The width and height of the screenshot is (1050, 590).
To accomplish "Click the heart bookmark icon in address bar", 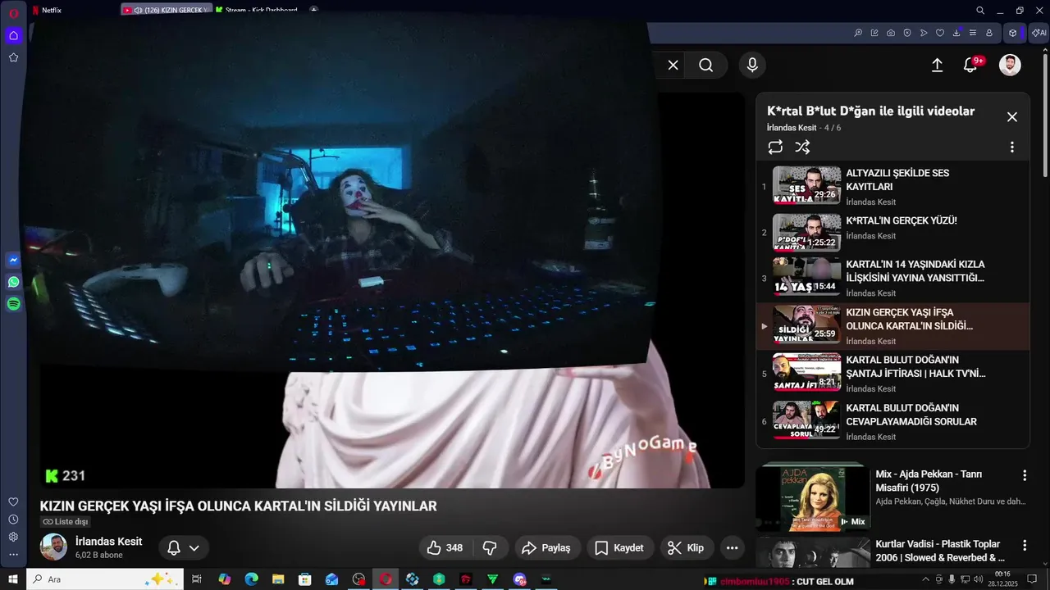I will [x=940, y=33].
